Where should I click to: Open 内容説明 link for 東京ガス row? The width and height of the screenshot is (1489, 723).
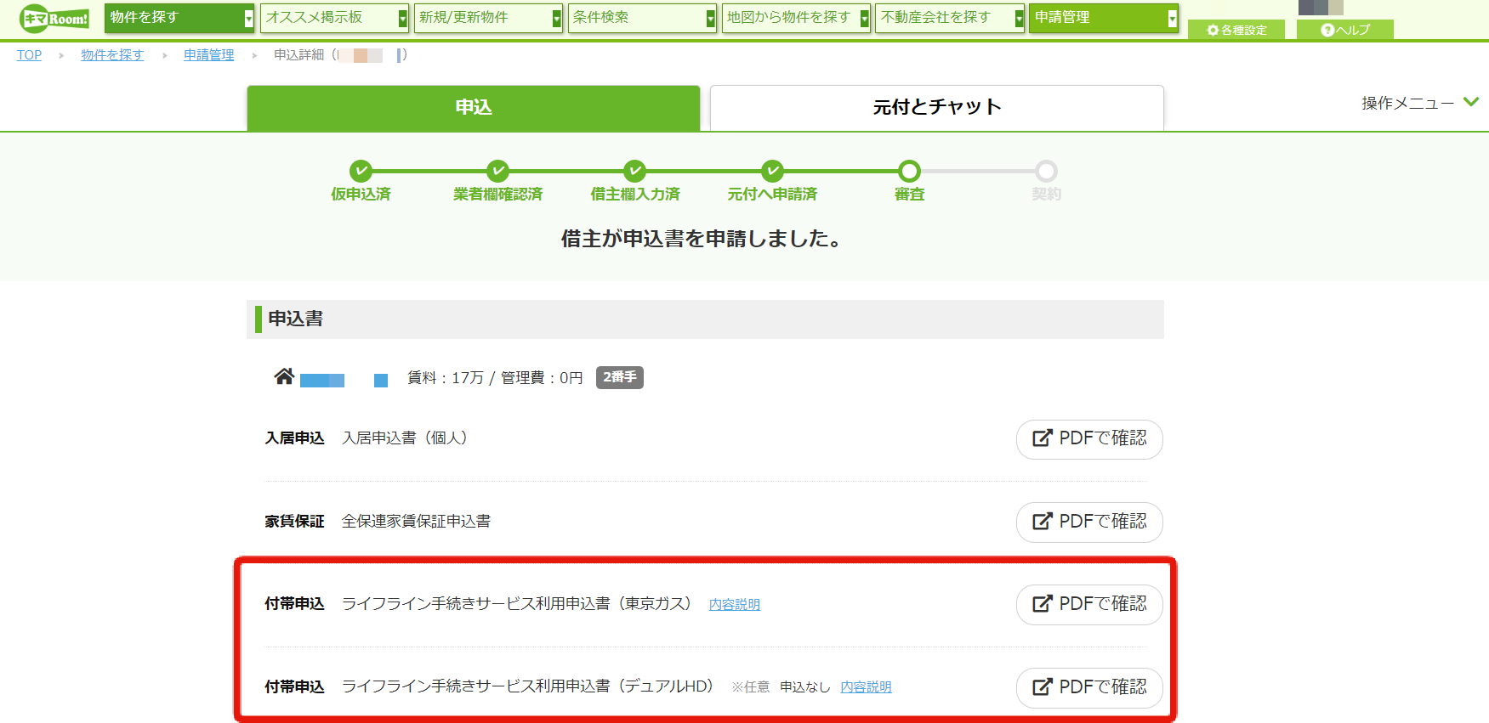(735, 604)
